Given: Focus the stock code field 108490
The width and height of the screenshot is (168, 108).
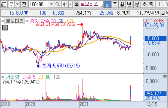Looking at the screenshot, I should click(x=39, y=4).
